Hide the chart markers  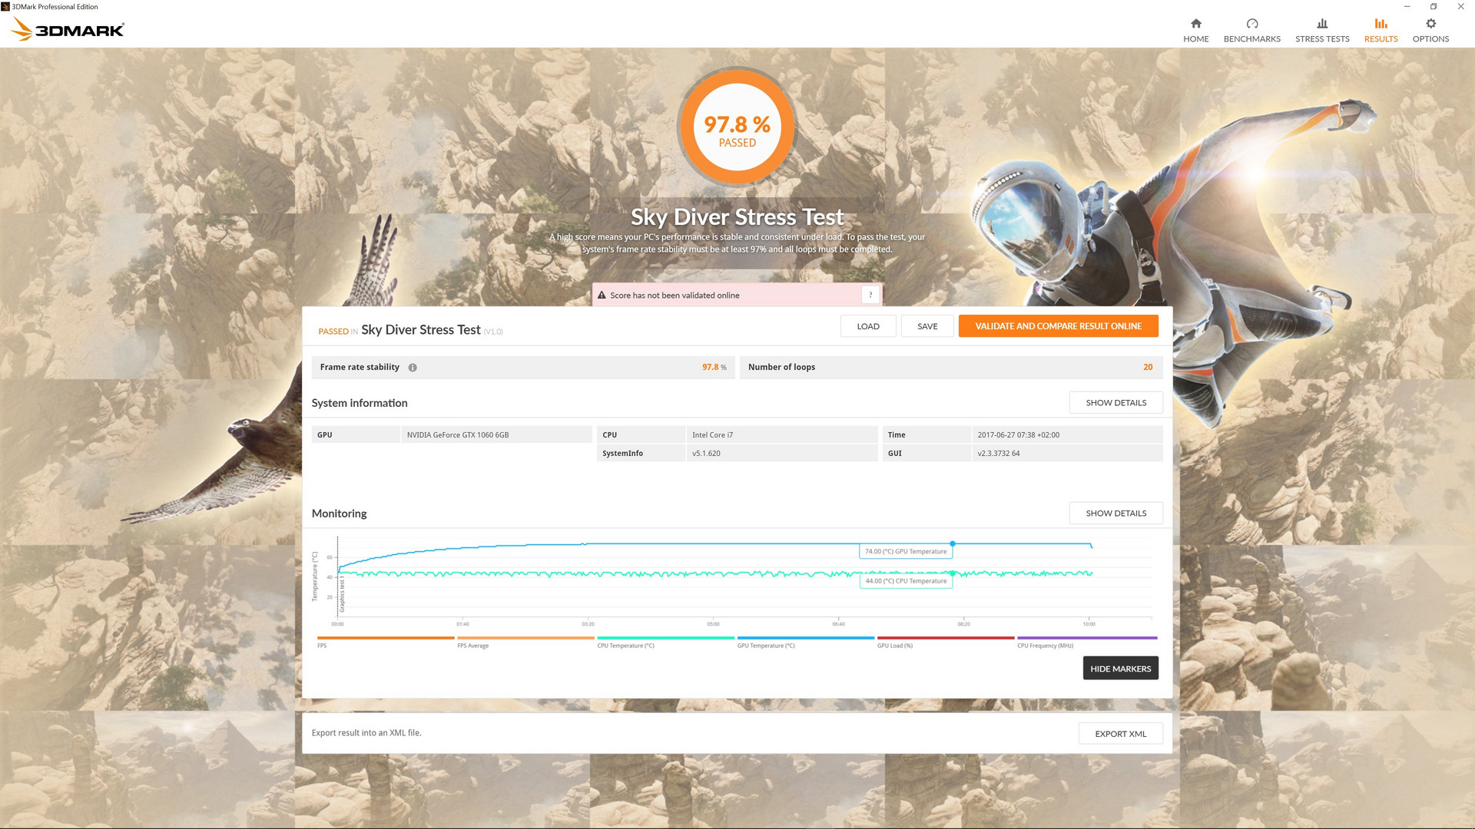[x=1119, y=669]
